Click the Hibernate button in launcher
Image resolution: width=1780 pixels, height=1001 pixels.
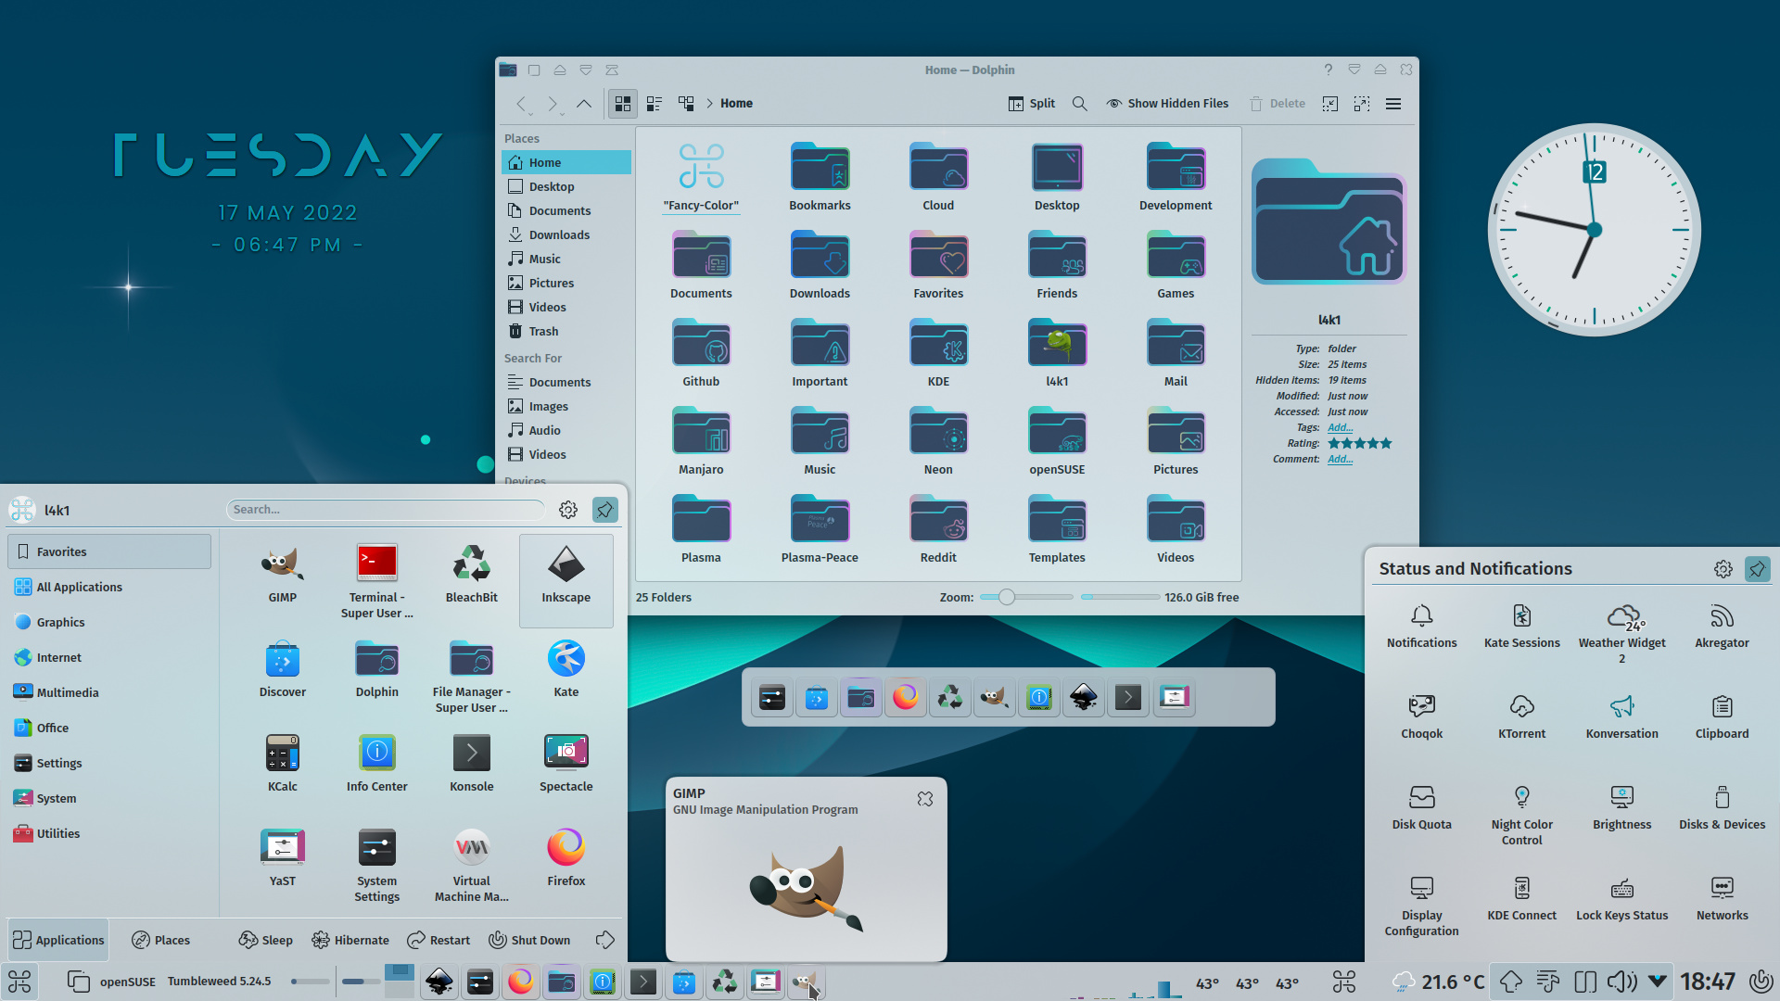tap(350, 940)
